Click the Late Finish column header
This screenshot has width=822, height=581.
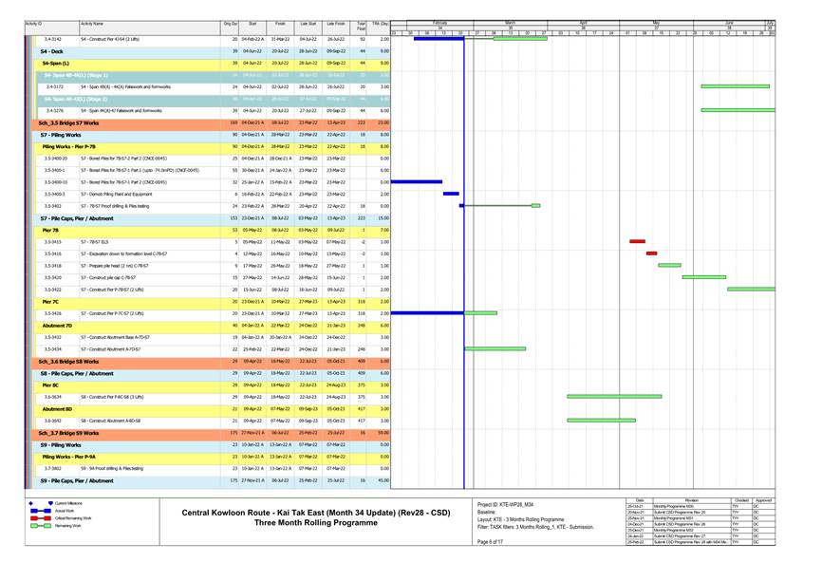(335, 23)
